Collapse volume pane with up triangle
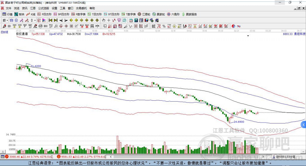 3,152
